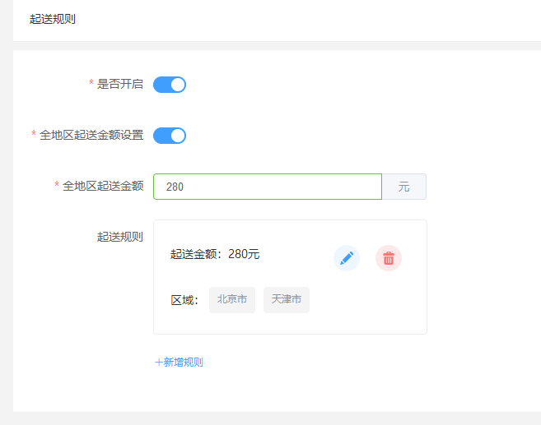Toggle the 全地区起送金额设置 switch
This screenshot has width=541, height=425.
[170, 136]
